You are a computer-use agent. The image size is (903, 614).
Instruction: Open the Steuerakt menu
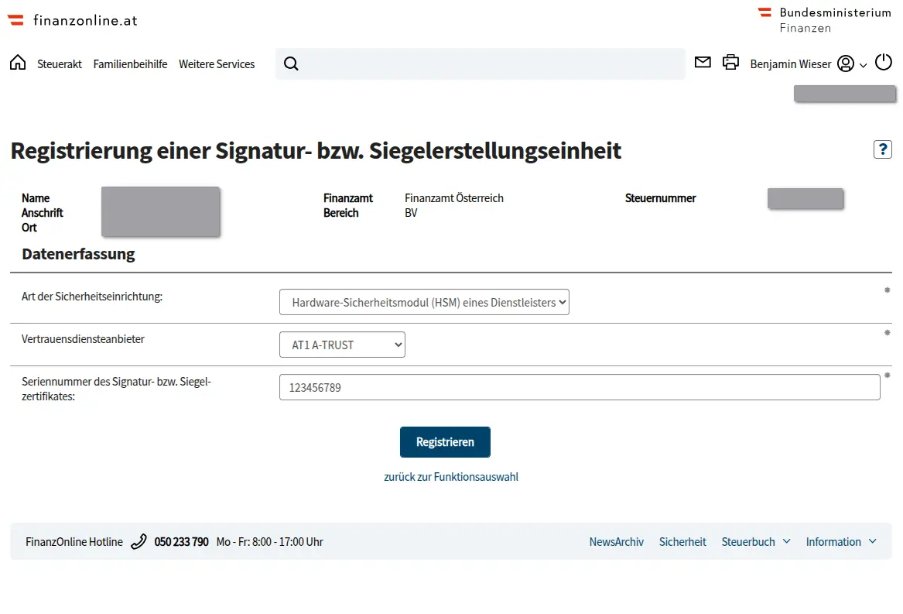click(60, 64)
